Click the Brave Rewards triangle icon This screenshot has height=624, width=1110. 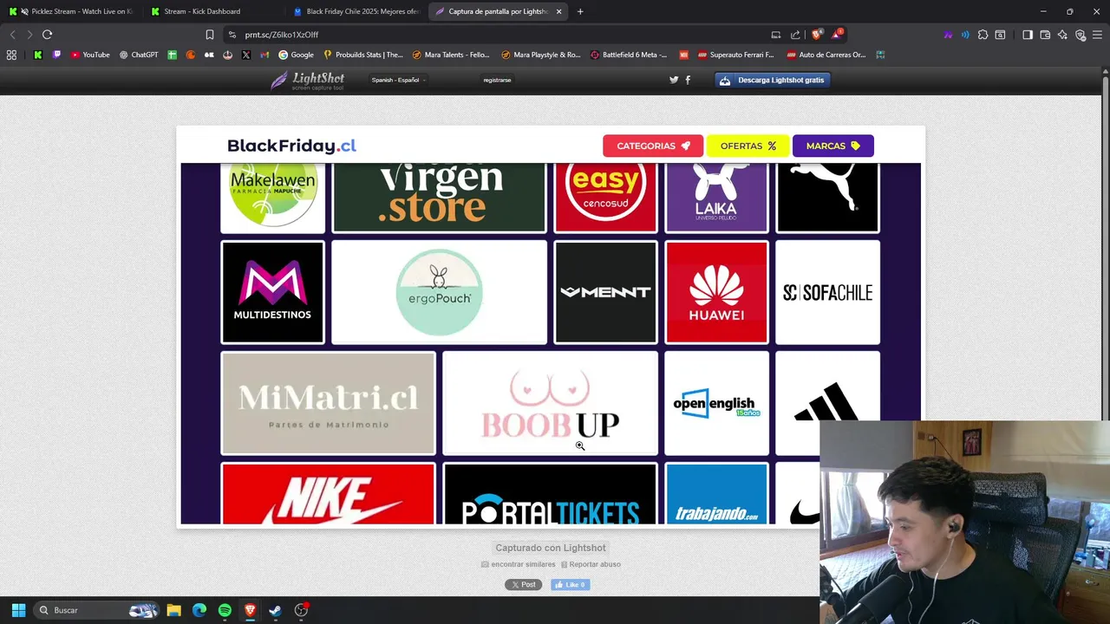pos(837,35)
